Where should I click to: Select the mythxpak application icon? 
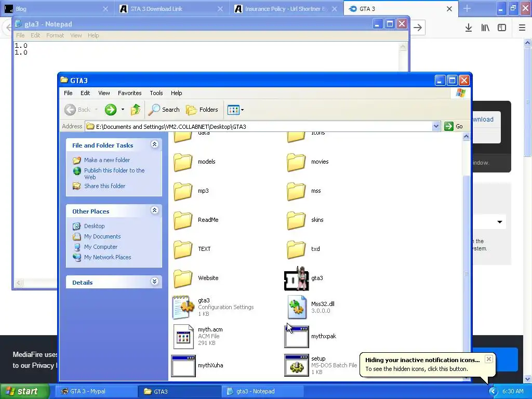(297, 336)
